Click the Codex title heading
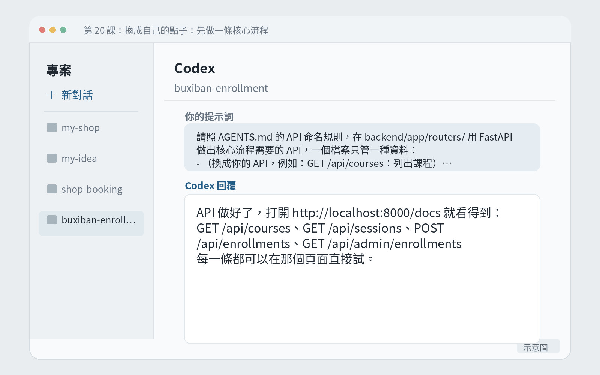Viewport: 600px width, 375px height. coord(195,69)
